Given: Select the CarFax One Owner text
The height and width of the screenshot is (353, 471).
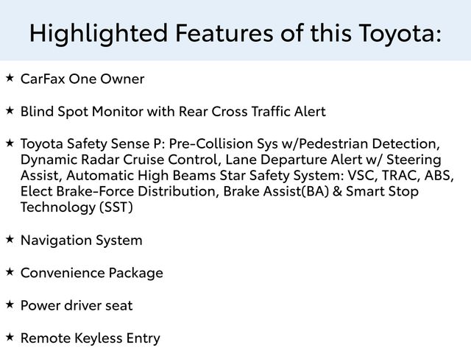Looking at the screenshot, I should tap(82, 79).
